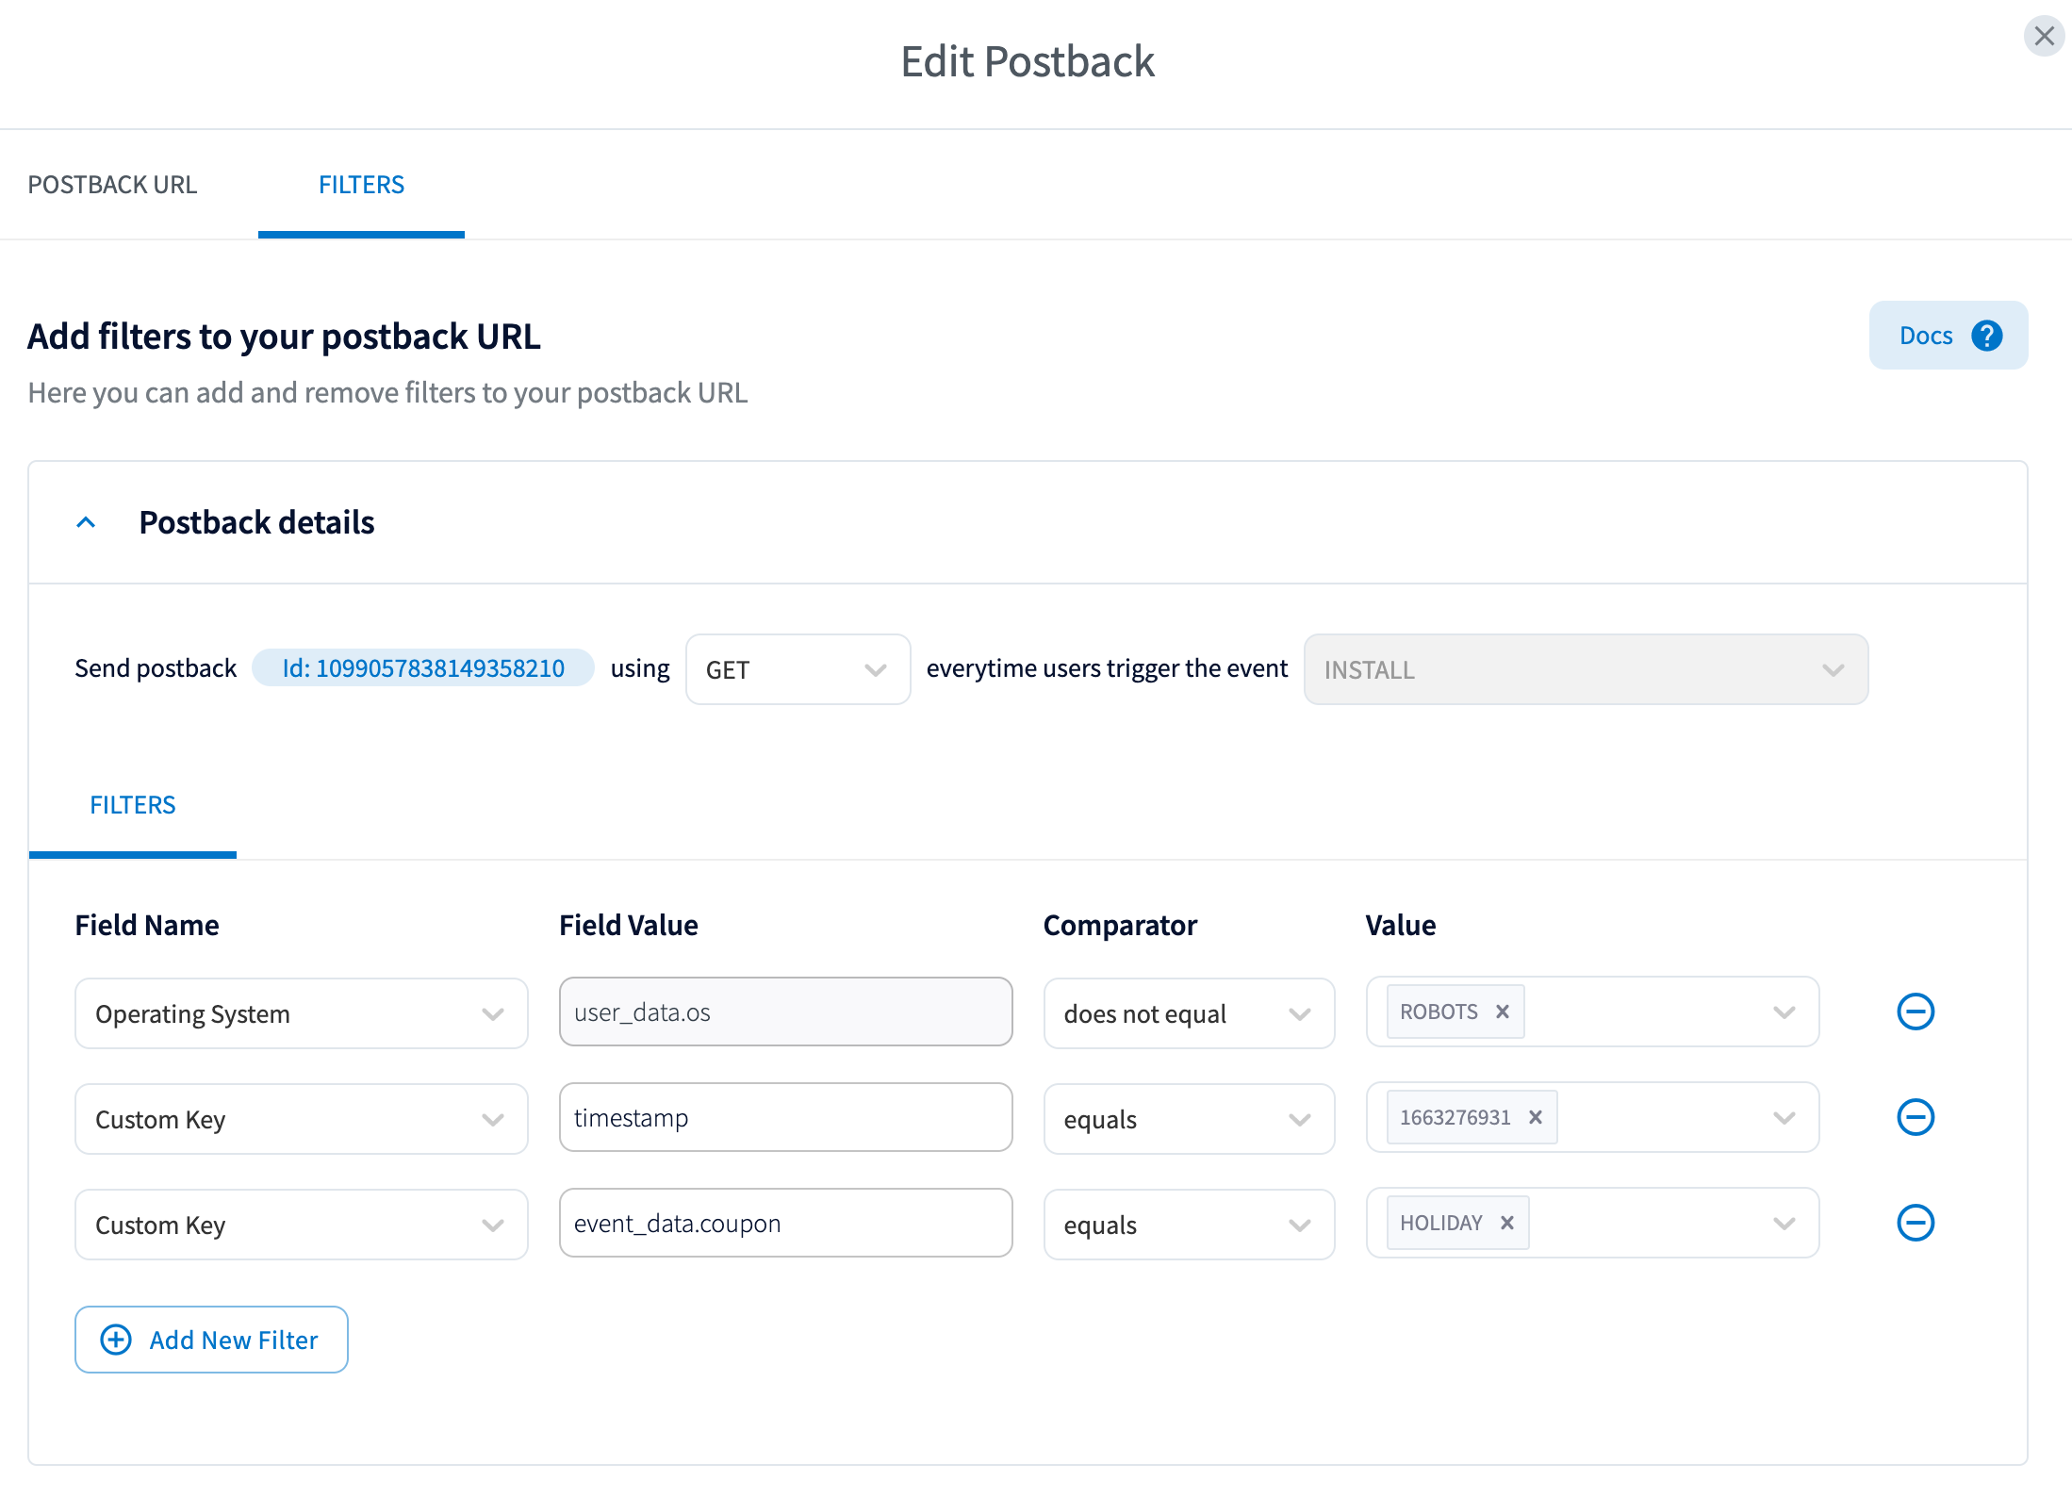The height and width of the screenshot is (1497, 2072).
Task: Click the plus icon in Add New Filter
Action: point(116,1340)
